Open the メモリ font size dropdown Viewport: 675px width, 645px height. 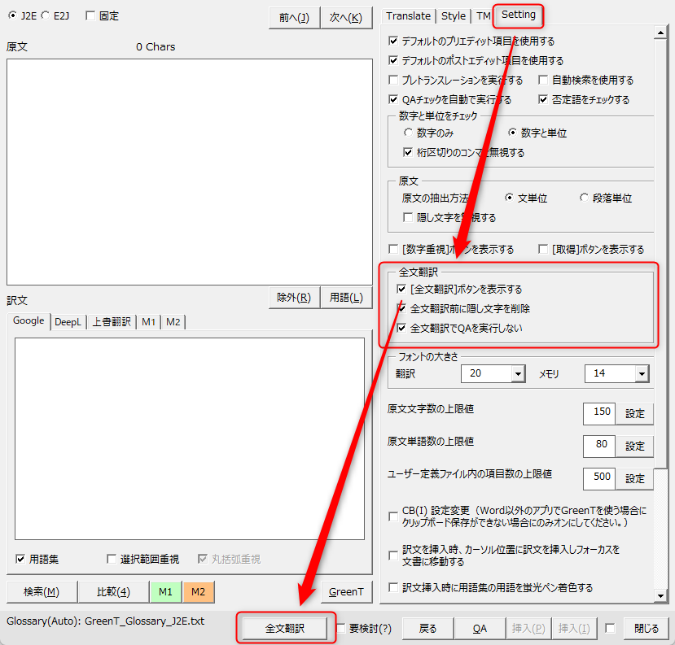coord(642,373)
